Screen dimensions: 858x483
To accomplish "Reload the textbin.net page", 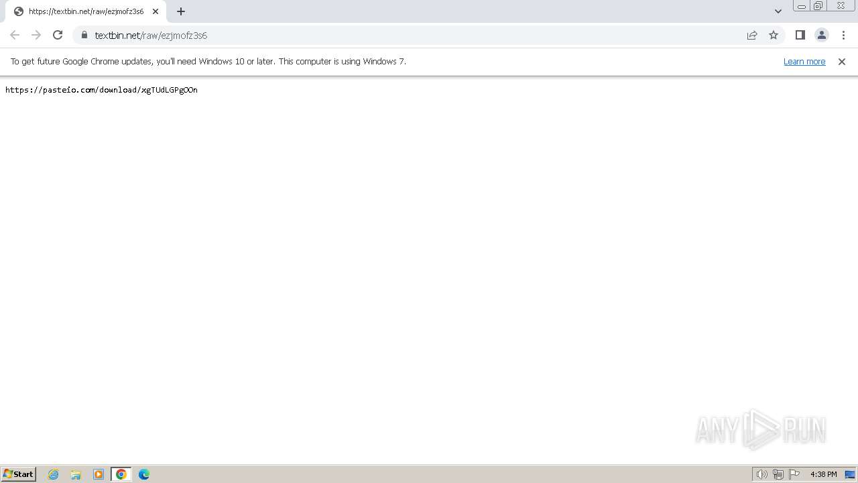I will (58, 35).
